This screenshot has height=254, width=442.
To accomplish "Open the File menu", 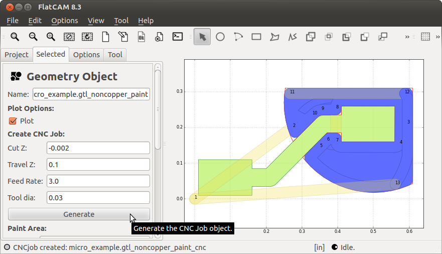I will click(13, 21).
